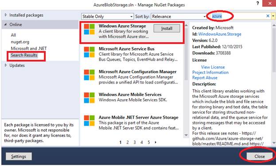Click the package list scrollbar thumb
Image resolution: width=276 pixels, height=166 pixels.
[x=186, y=54]
